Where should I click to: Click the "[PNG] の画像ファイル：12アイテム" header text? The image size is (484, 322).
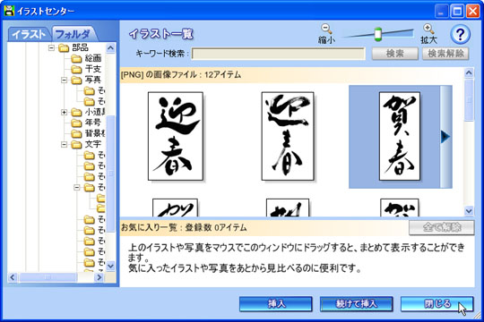click(x=181, y=75)
